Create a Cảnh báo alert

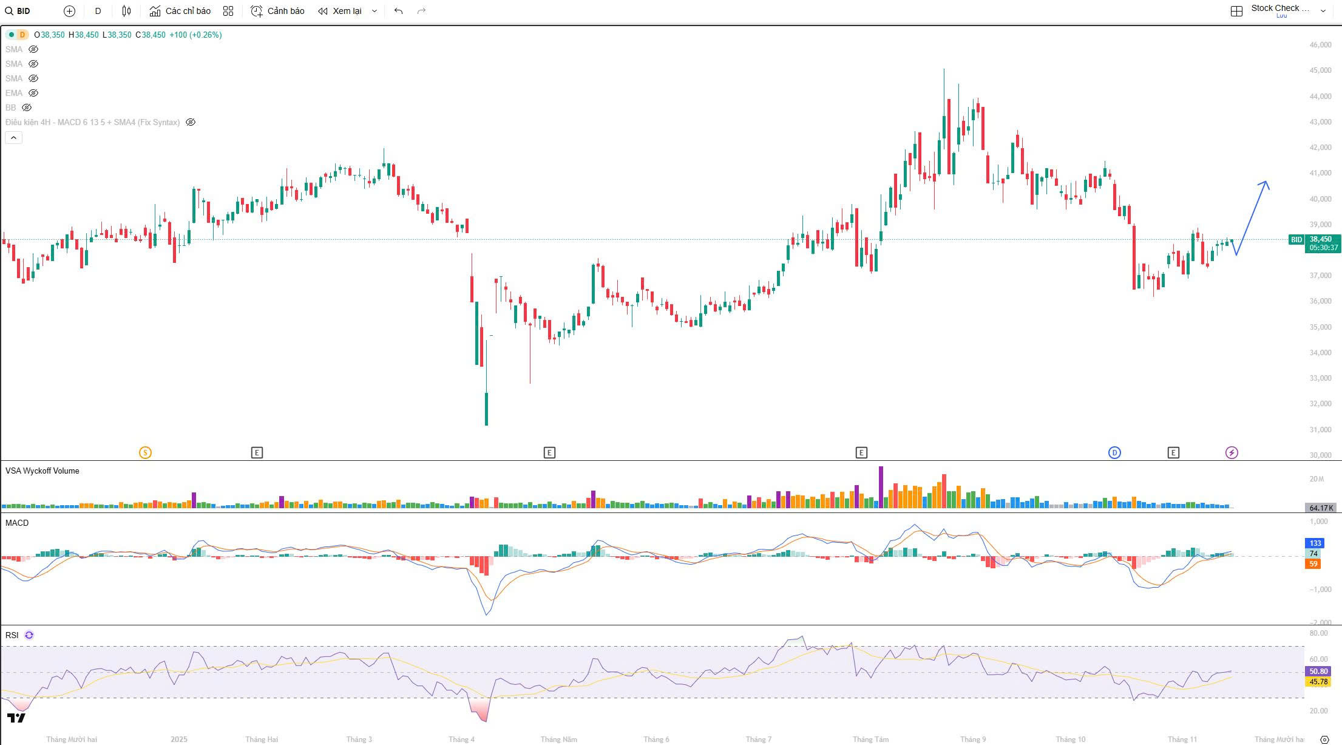click(x=278, y=11)
